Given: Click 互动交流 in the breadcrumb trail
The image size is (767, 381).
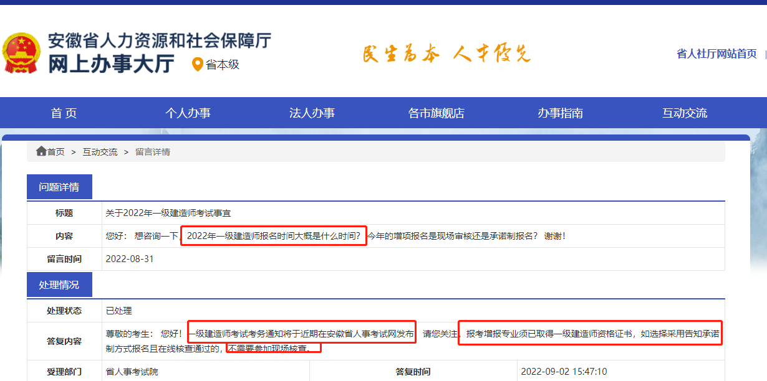Looking at the screenshot, I should [100, 152].
